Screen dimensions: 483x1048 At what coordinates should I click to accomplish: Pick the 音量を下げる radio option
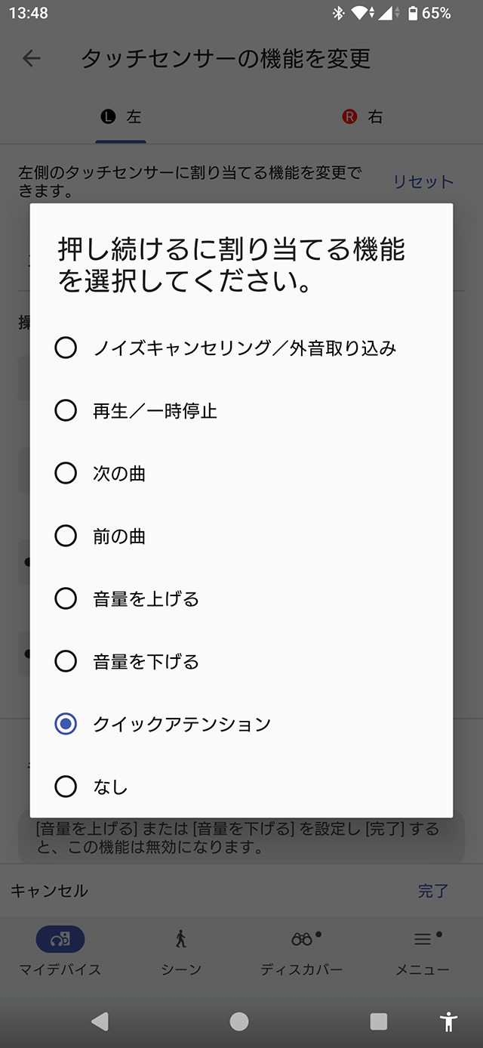[66, 662]
